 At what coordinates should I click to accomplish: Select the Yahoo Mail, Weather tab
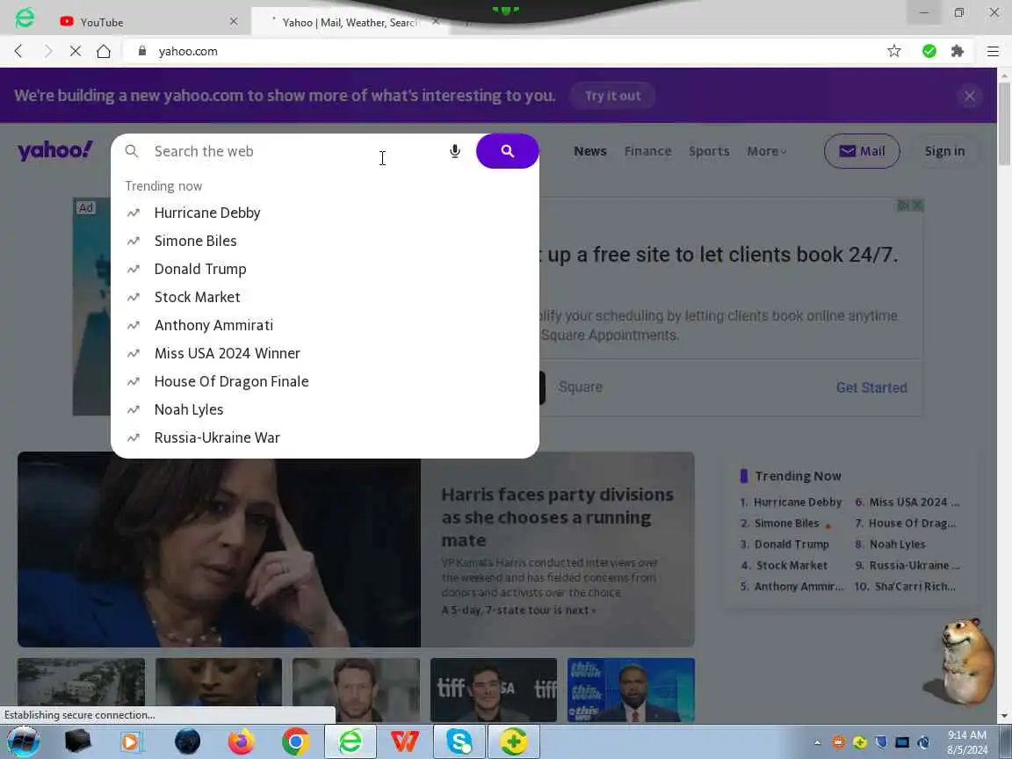pyautogui.click(x=349, y=22)
